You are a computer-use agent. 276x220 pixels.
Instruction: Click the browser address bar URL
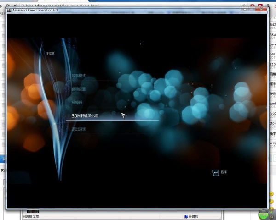tap(63, 6)
